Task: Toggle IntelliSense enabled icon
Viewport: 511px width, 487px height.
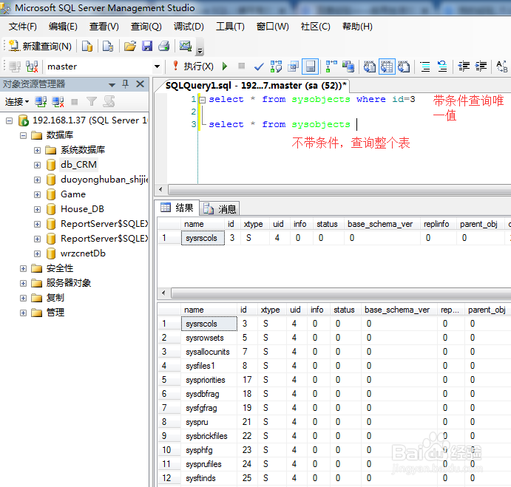Action: pyautogui.click(x=311, y=67)
